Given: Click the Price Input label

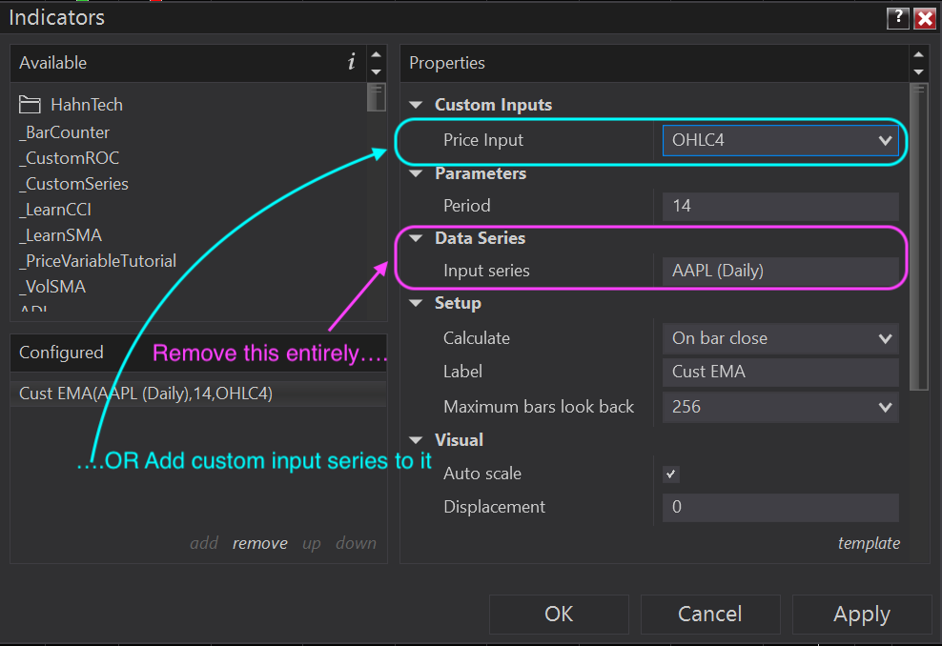Looking at the screenshot, I should (x=483, y=140).
